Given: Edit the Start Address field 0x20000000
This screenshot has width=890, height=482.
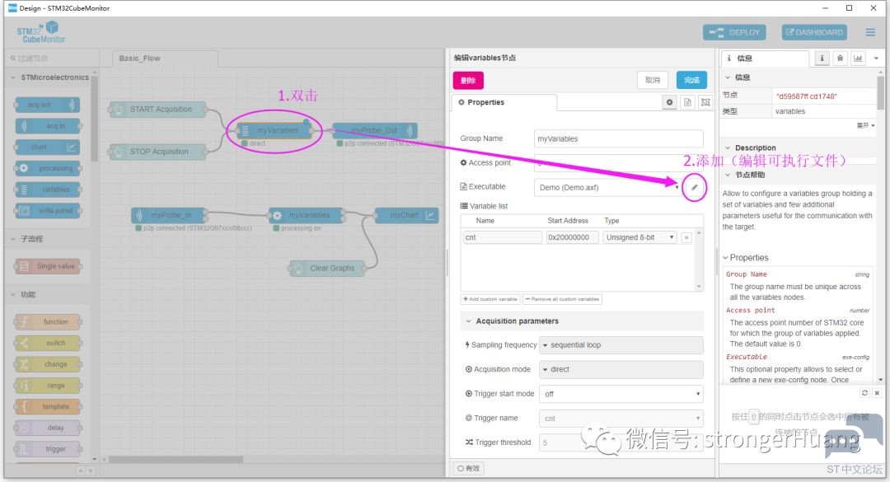Looking at the screenshot, I should point(572,237).
